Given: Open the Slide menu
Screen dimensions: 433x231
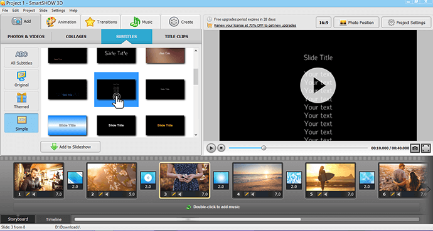Looking at the screenshot, I should click(43, 11).
